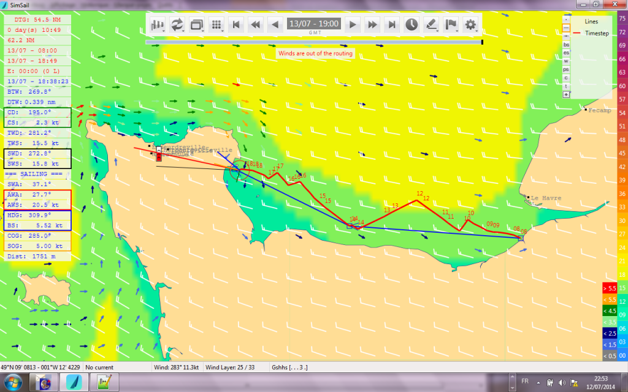Click the clock icon in the toolbar
Viewport: 628px width, 392px height.
coord(412,24)
